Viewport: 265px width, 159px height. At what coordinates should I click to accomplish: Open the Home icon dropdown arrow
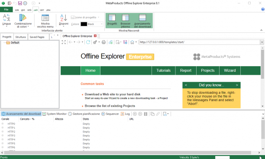[x=136, y=42]
